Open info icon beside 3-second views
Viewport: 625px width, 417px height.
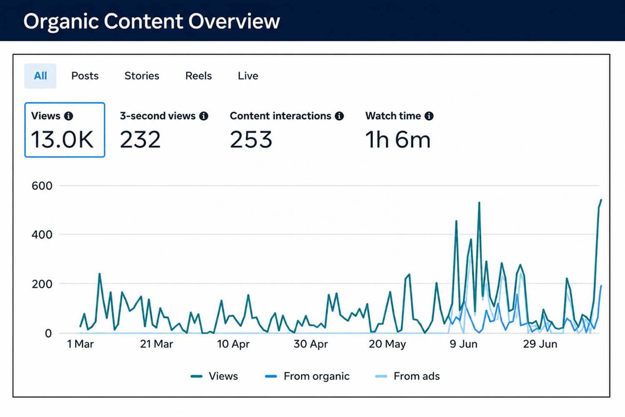(x=204, y=116)
